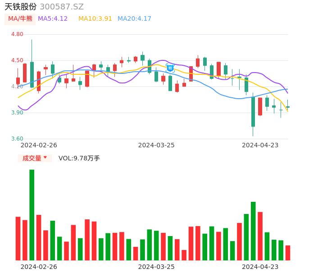Click the ticker code 300587.SZ
The image size is (309, 273).
tap(62, 7)
